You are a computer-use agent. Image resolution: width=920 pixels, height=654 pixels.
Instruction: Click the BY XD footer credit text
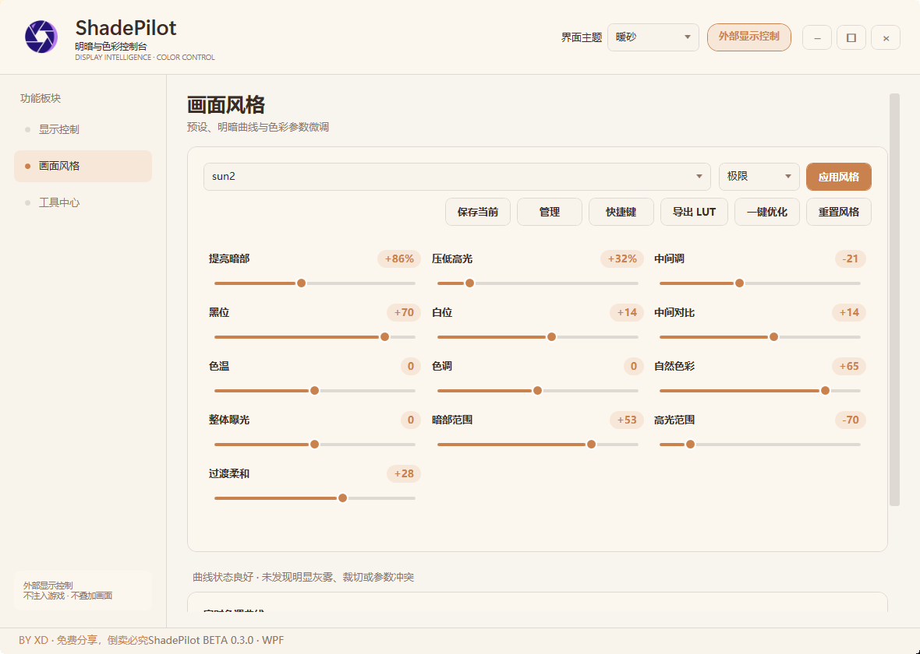point(83,641)
